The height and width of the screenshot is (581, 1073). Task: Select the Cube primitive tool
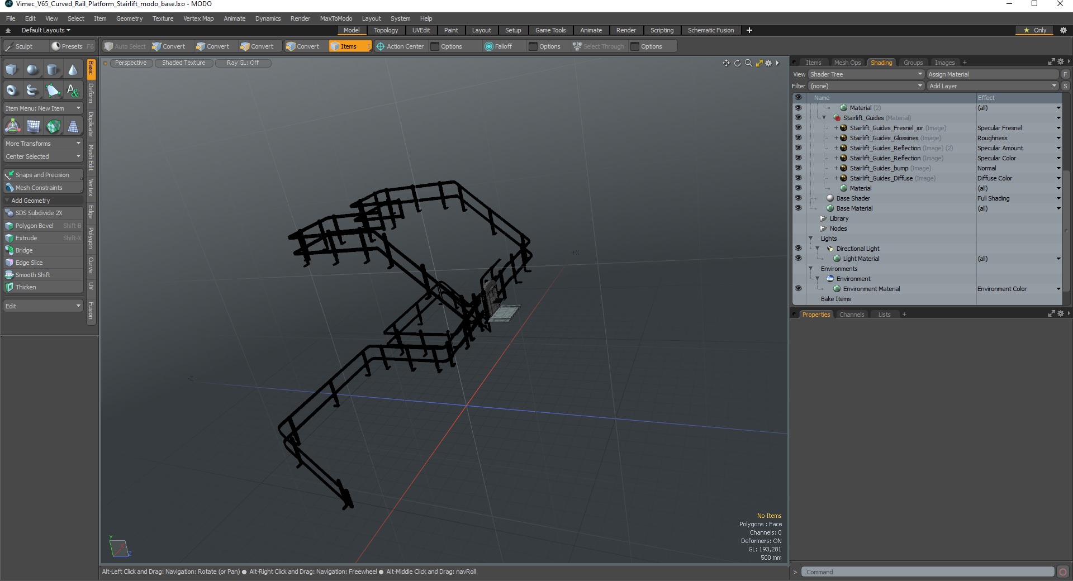[12, 70]
